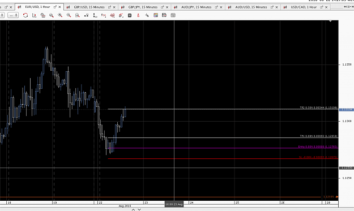Image resolution: width=354 pixels, height=211 pixels.
Task: Undock the USD/CAD 1 Hour chart
Action: 322,7
